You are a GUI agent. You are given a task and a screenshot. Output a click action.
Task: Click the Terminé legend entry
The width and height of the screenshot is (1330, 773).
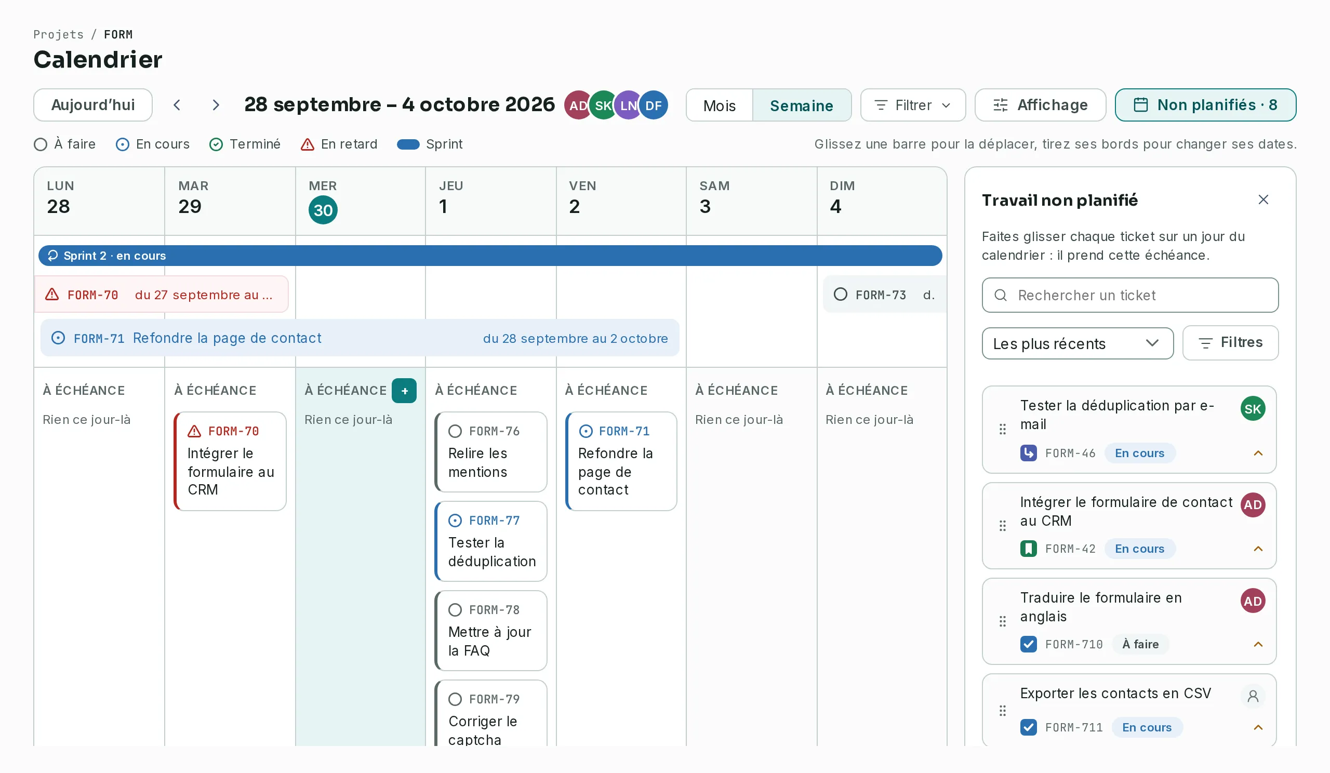[245, 144]
